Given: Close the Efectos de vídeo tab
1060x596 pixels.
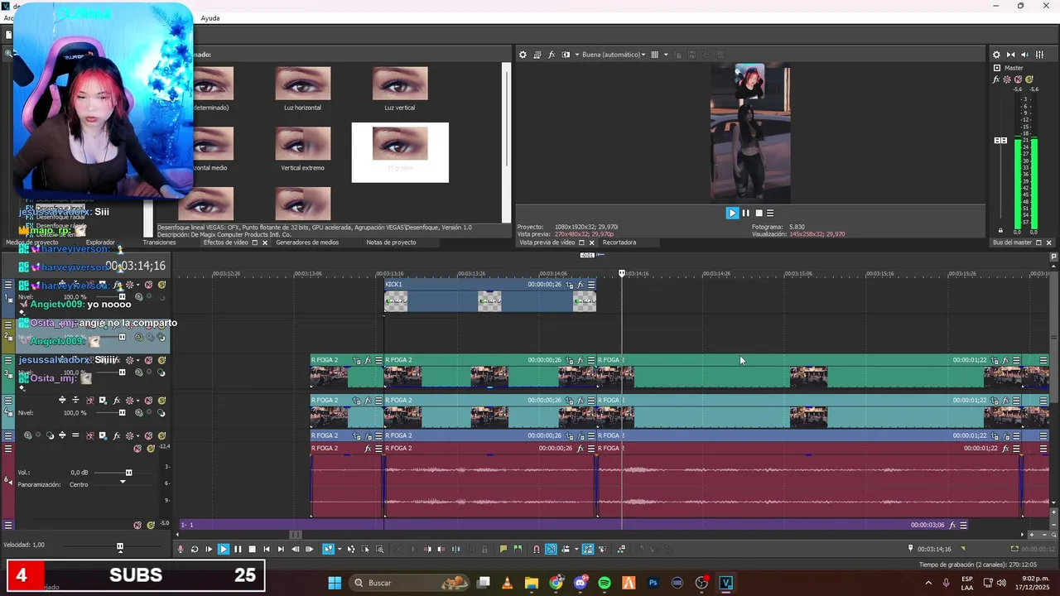Looking at the screenshot, I should tap(265, 243).
